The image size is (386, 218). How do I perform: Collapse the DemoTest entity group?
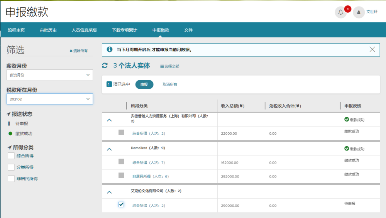click(x=109, y=149)
